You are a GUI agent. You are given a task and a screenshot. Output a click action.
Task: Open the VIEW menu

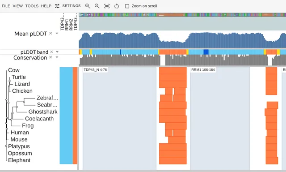(18, 6)
